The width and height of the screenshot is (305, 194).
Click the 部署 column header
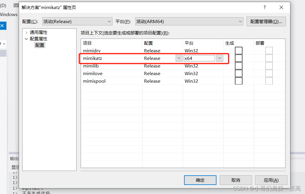[x=269, y=43]
